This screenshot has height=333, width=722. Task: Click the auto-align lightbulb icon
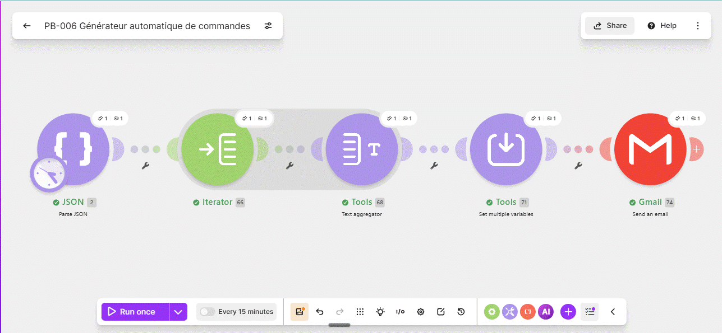pos(380,312)
